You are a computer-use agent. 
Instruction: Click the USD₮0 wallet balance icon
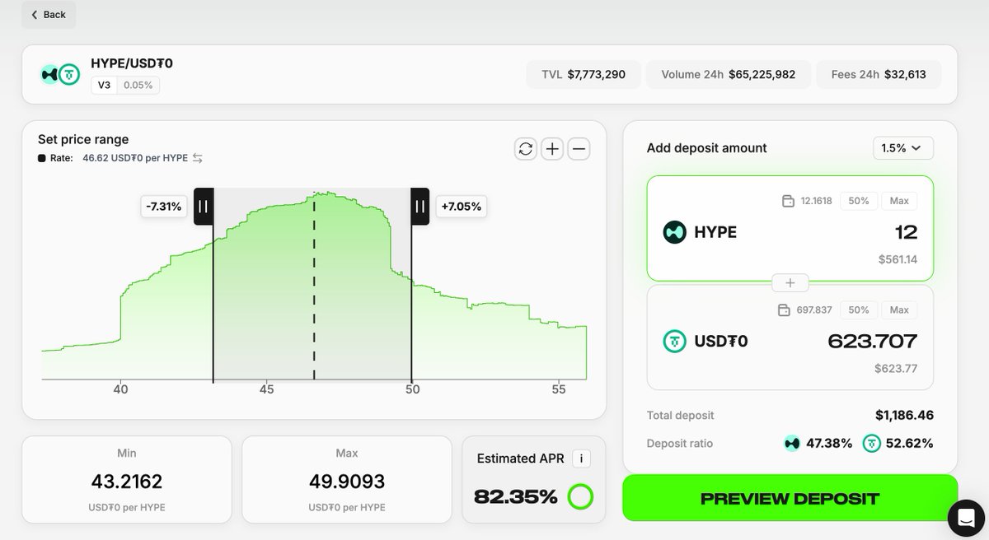[785, 310]
